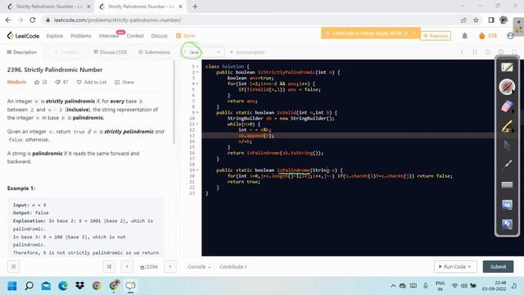
Task: Click Add to List
Action: (91, 82)
